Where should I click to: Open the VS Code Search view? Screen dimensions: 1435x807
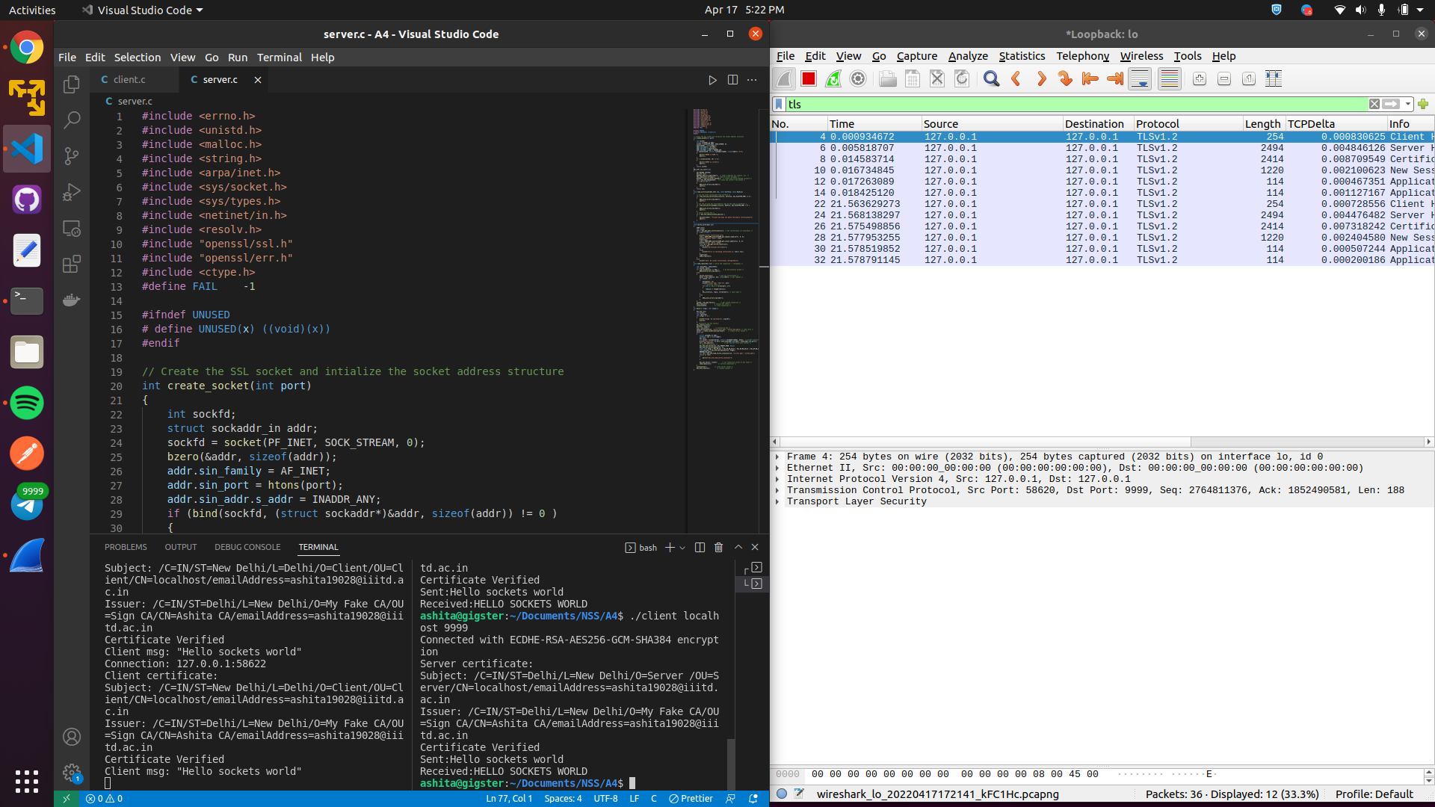[72, 120]
